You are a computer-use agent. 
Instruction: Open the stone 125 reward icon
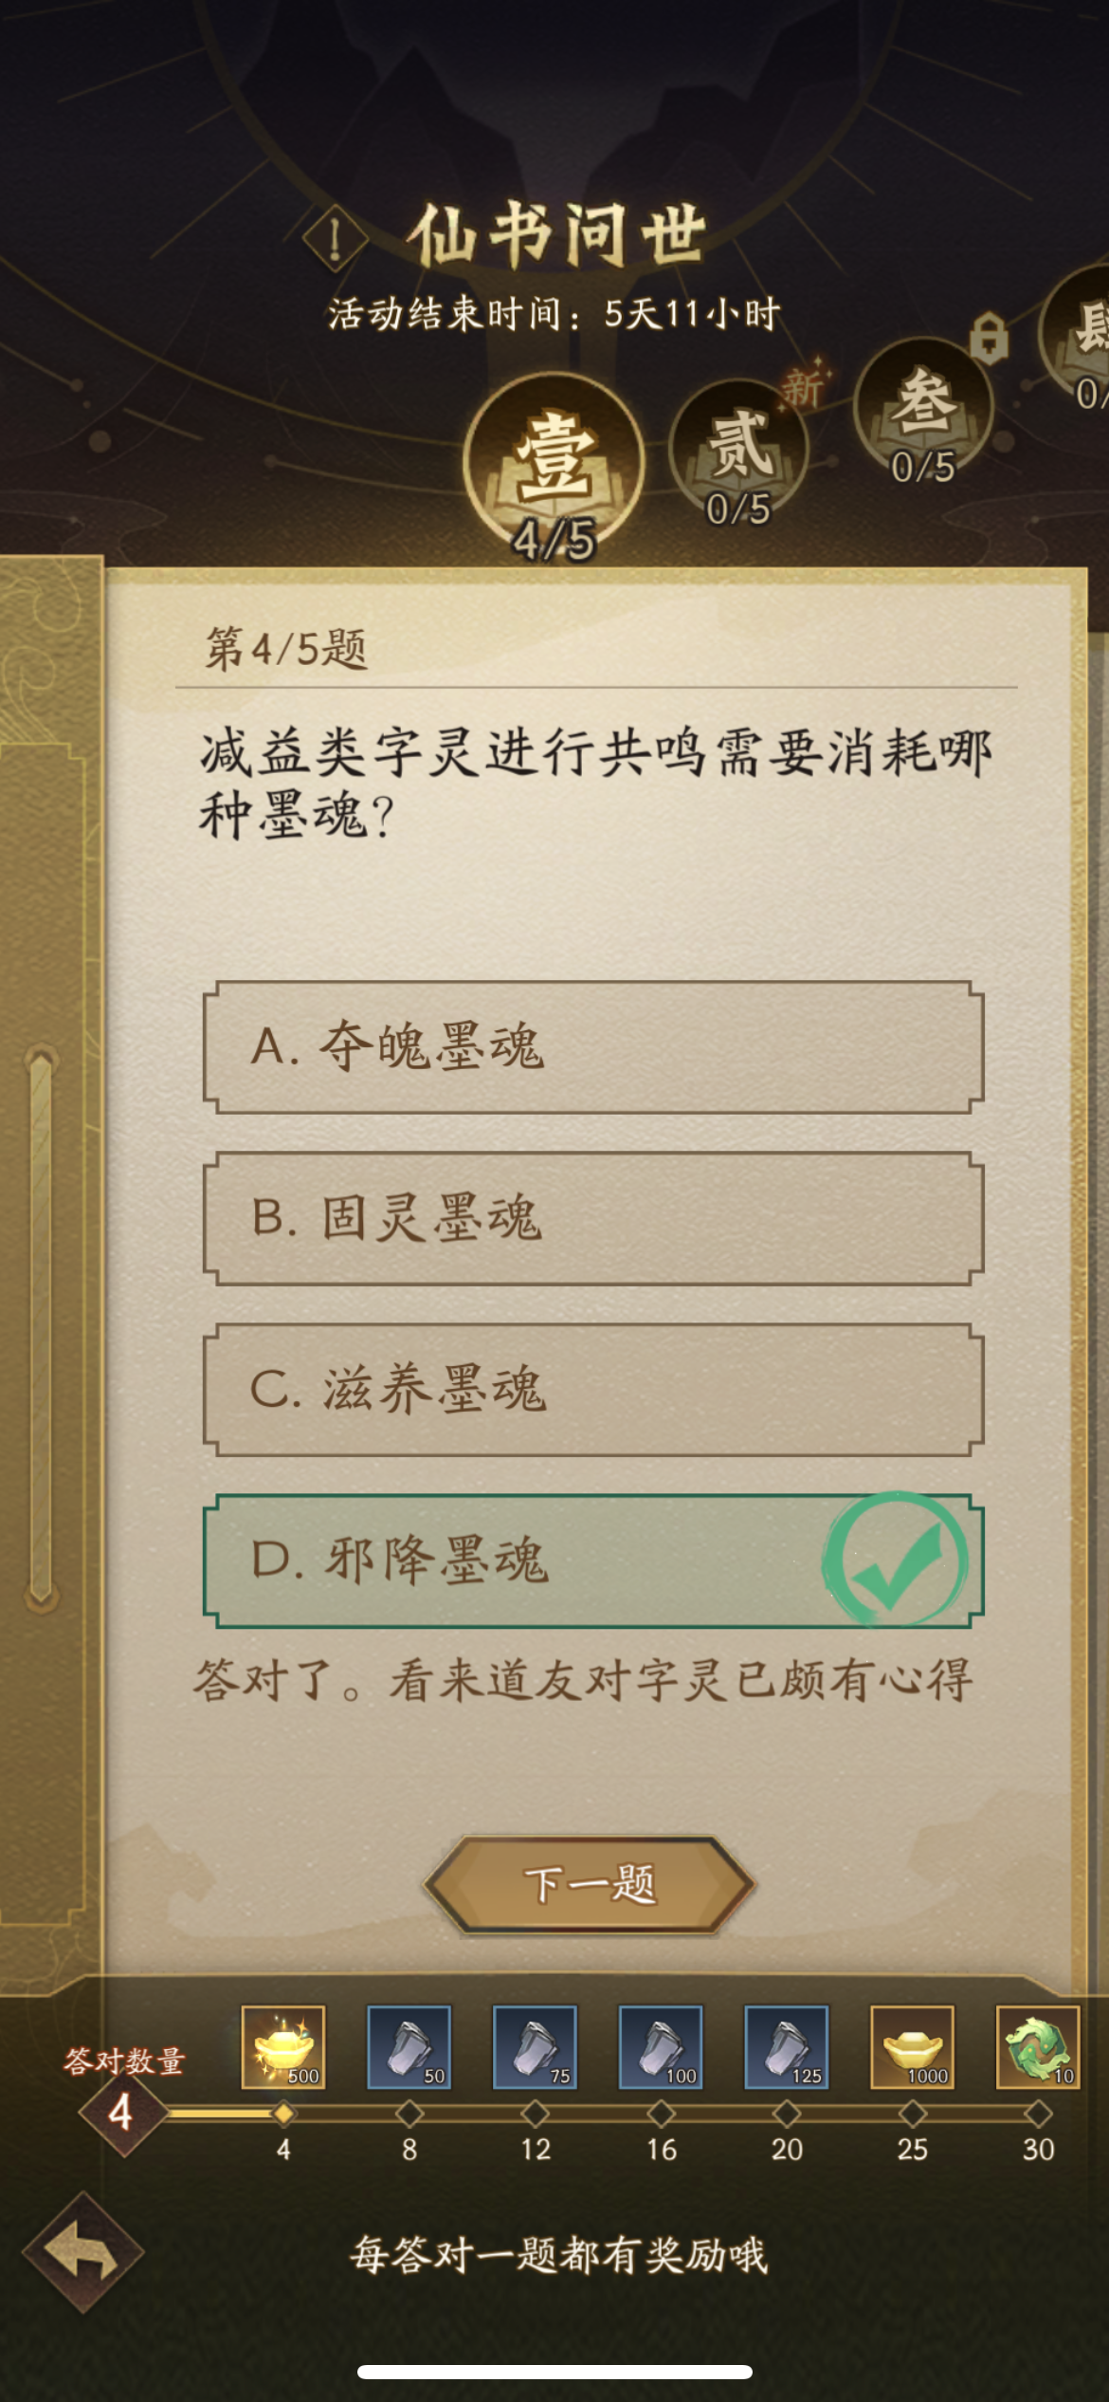787,2047
